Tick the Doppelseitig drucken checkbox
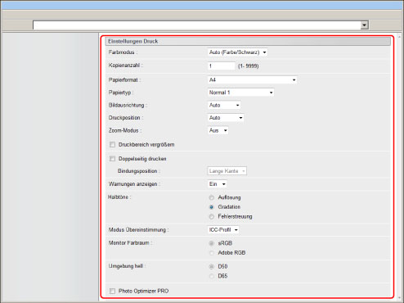404x303 pixels. click(x=112, y=159)
